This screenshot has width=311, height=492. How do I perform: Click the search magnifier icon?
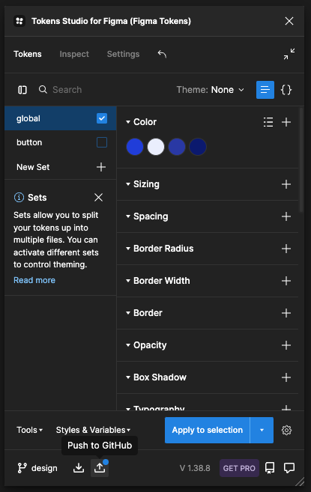pyautogui.click(x=43, y=90)
